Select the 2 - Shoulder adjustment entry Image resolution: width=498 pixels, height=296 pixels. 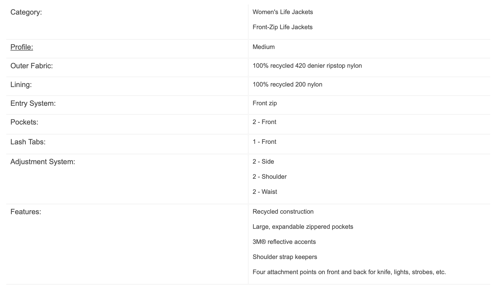[270, 177]
